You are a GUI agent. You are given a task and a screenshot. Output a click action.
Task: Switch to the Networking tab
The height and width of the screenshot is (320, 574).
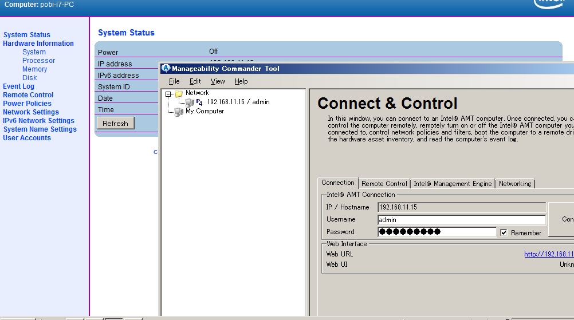pos(514,184)
